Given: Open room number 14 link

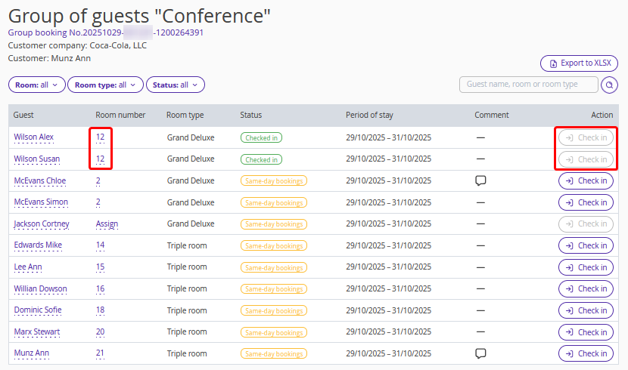Looking at the screenshot, I should pyautogui.click(x=100, y=245).
